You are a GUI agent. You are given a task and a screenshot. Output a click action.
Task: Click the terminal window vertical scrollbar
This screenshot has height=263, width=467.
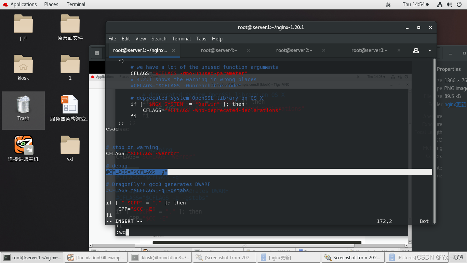point(435,140)
